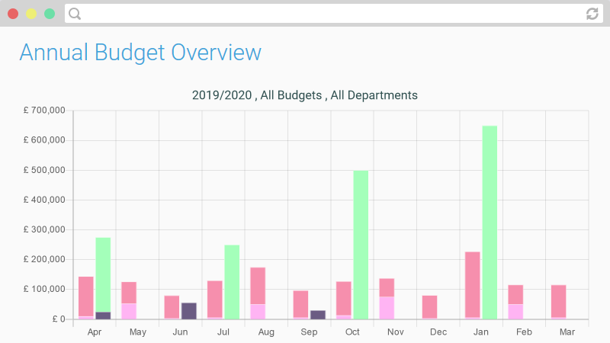This screenshot has height=343, width=610.
Task: Click the Mar axis label
Action: tap(567, 332)
